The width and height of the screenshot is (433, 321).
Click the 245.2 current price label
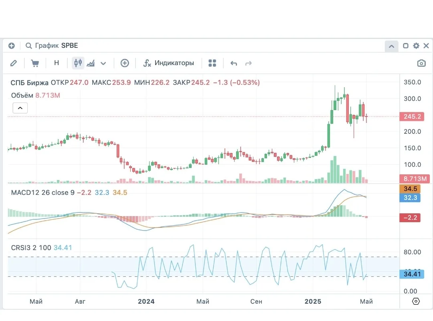coord(412,117)
